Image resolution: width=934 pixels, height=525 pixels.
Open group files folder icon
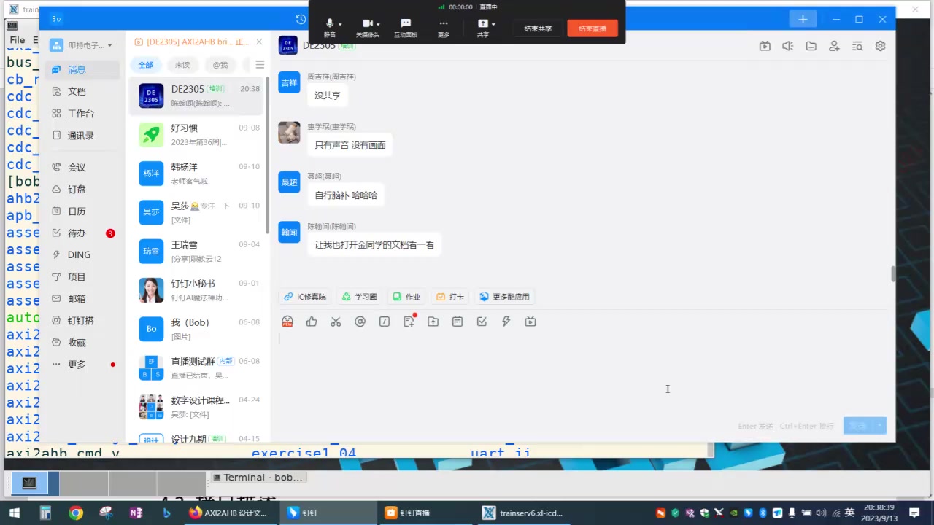pos(811,46)
